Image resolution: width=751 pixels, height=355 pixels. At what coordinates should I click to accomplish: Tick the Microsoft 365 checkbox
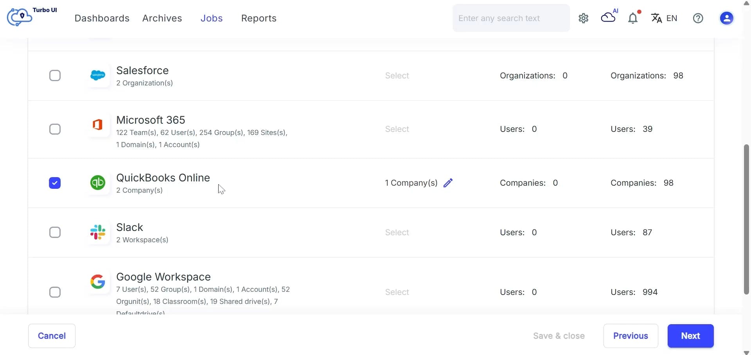55,129
